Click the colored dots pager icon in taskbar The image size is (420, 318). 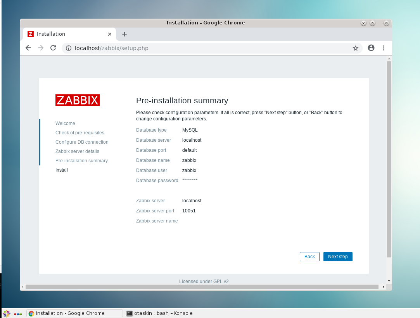click(18, 314)
